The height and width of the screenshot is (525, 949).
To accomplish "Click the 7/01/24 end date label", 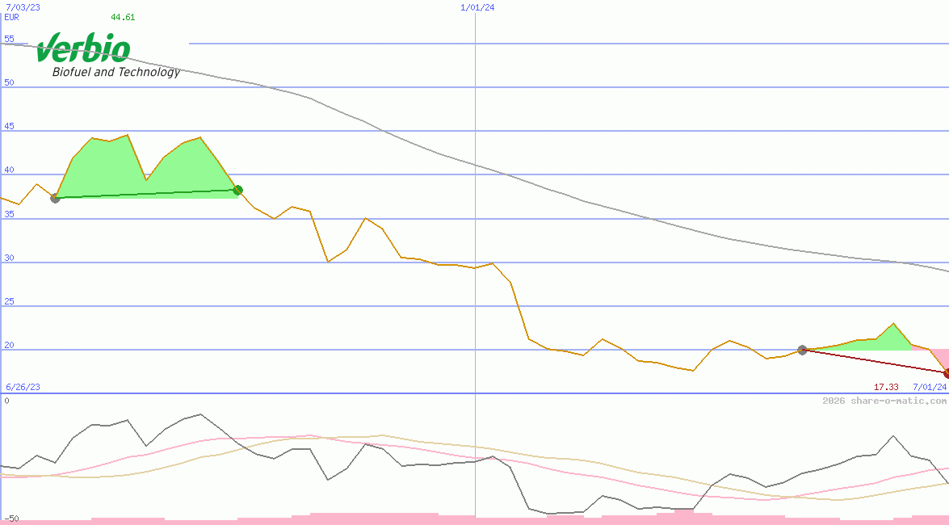I will click(x=930, y=387).
